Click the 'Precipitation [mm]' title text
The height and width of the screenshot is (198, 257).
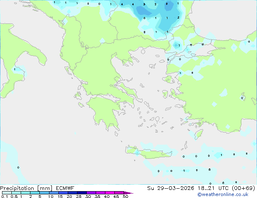pos(26,188)
